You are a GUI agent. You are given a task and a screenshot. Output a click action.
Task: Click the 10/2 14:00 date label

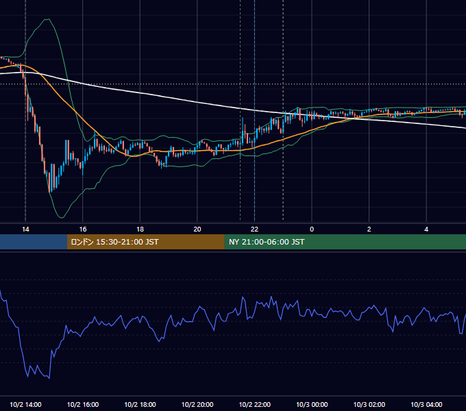25,404
